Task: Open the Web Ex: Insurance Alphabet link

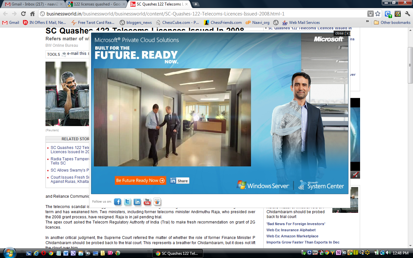Action: click(291, 230)
